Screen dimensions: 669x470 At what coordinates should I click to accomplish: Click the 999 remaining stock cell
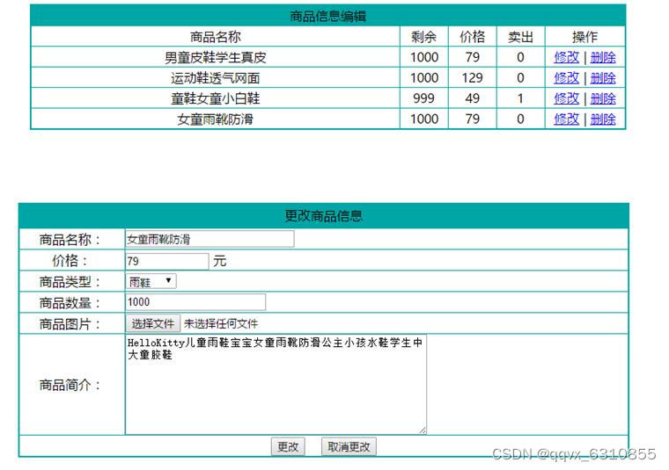tap(423, 98)
